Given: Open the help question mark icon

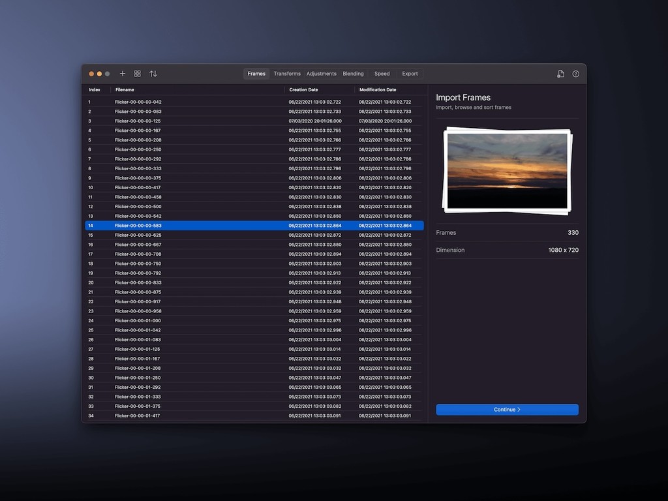Looking at the screenshot, I should [x=576, y=74].
